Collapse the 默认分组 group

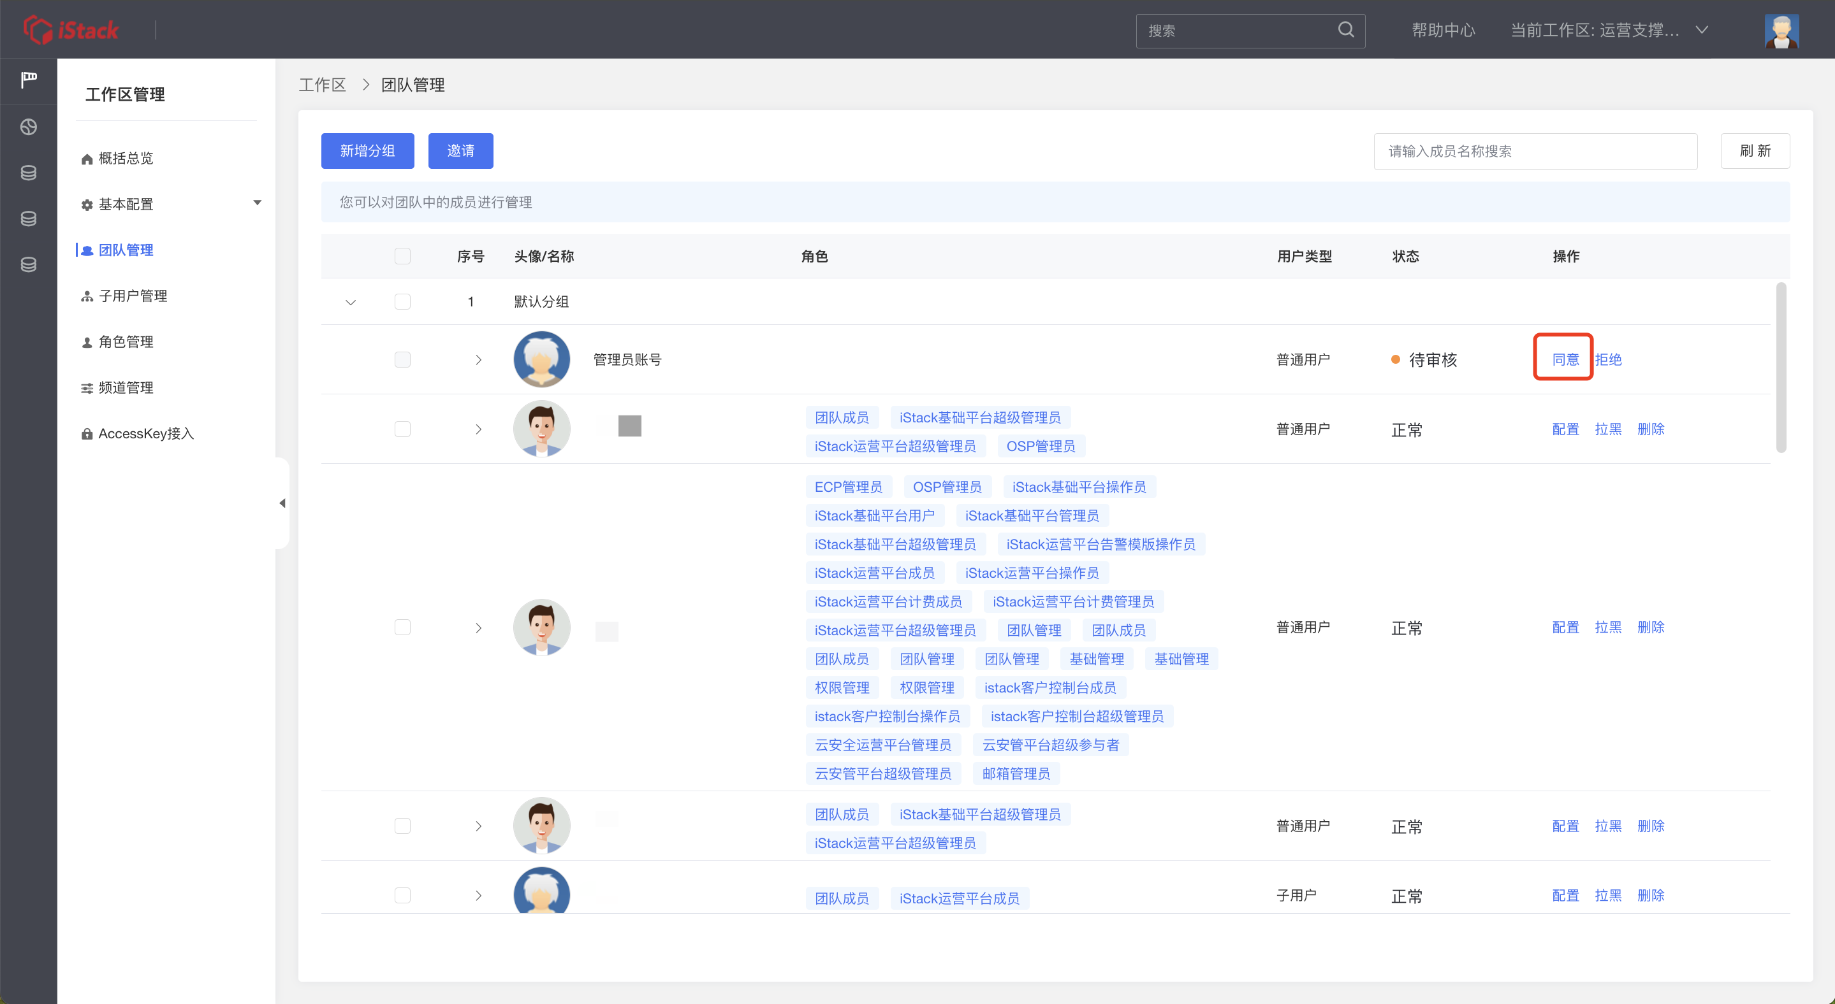click(351, 303)
